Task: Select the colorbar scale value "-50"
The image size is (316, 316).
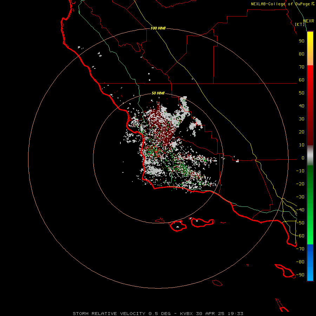Action: [x=300, y=223]
